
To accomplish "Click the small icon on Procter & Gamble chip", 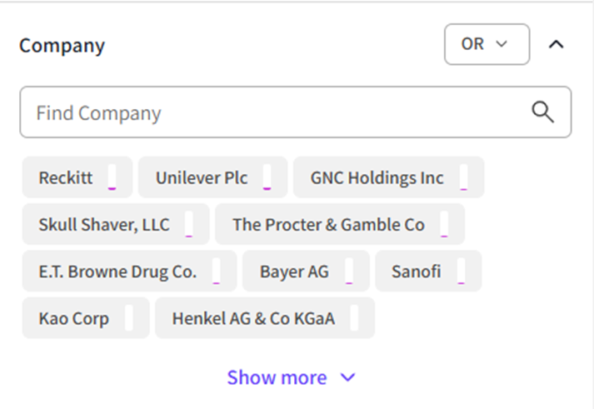I will point(444,225).
